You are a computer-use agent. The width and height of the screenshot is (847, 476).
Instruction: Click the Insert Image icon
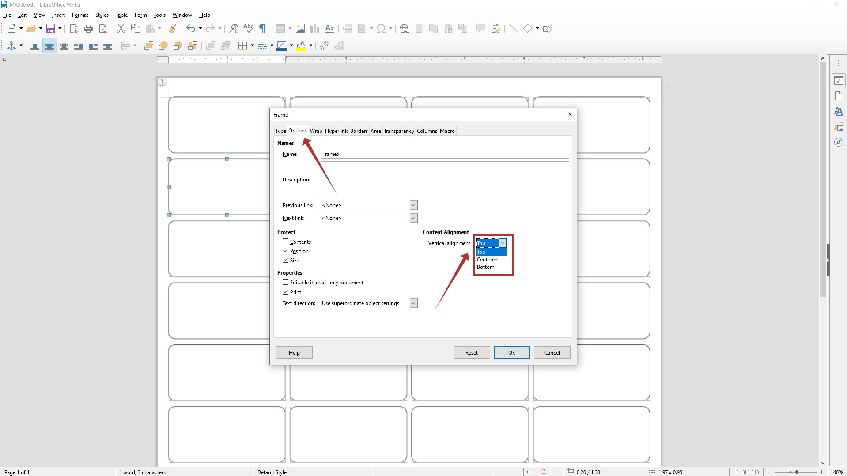click(x=300, y=29)
